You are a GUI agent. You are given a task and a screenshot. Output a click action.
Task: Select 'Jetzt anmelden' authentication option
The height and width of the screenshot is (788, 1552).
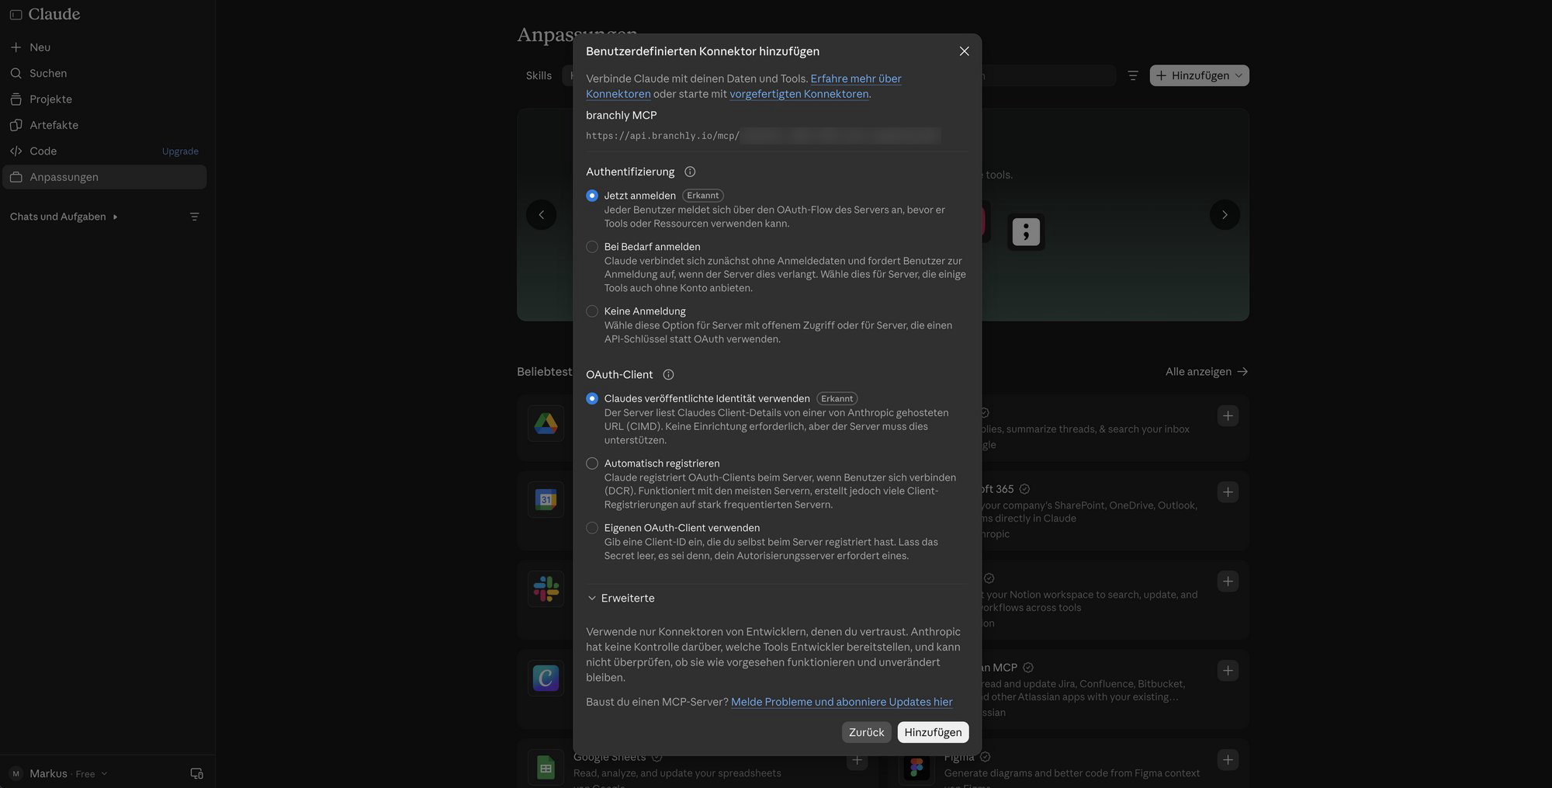[x=591, y=196]
